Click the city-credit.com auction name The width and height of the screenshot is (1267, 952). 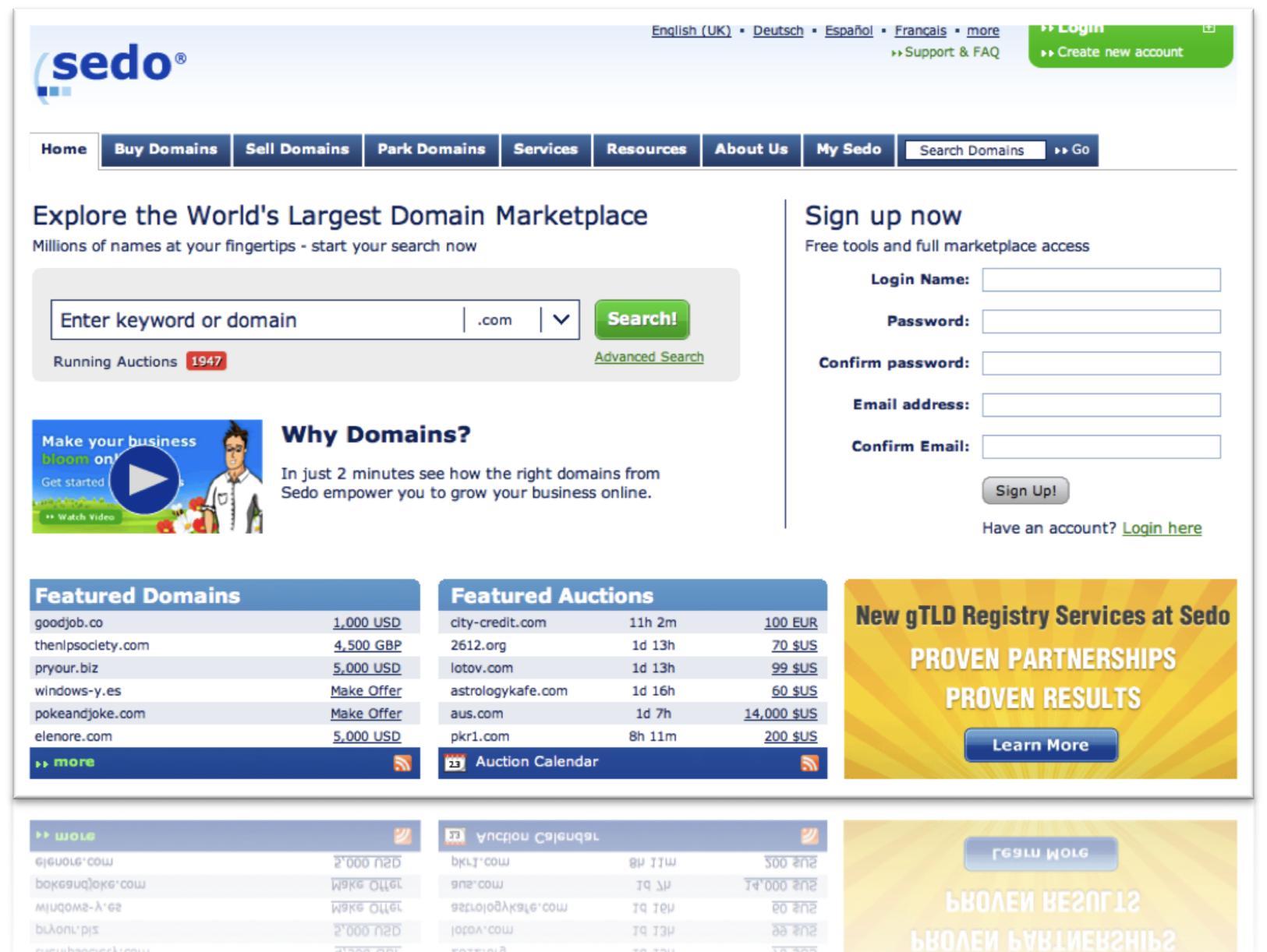[x=498, y=622]
